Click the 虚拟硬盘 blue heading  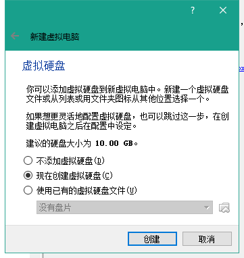(44, 66)
